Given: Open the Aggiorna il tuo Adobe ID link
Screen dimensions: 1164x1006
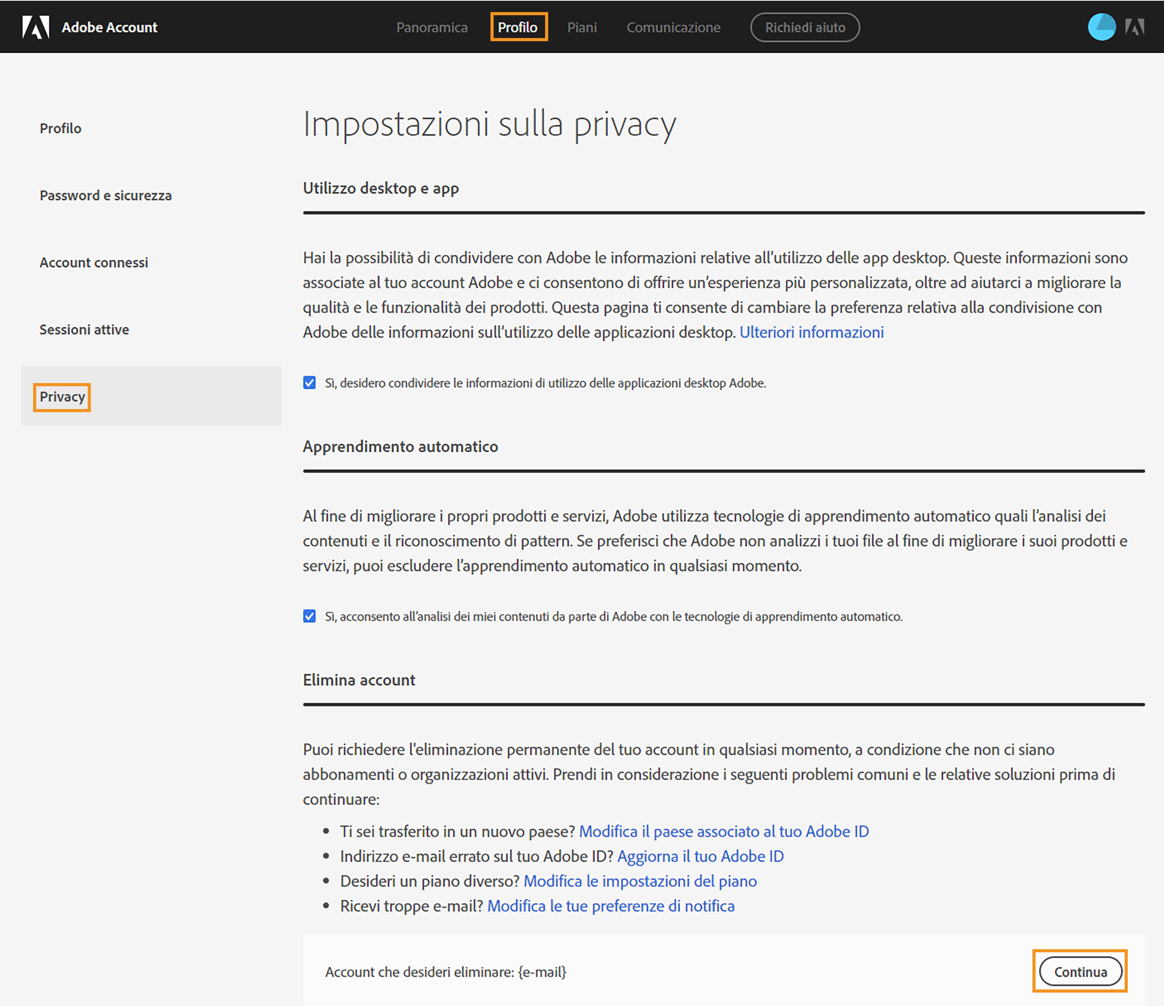Looking at the screenshot, I should click(x=701, y=856).
